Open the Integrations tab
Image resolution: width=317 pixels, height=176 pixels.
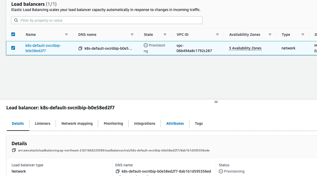pyautogui.click(x=145, y=123)
